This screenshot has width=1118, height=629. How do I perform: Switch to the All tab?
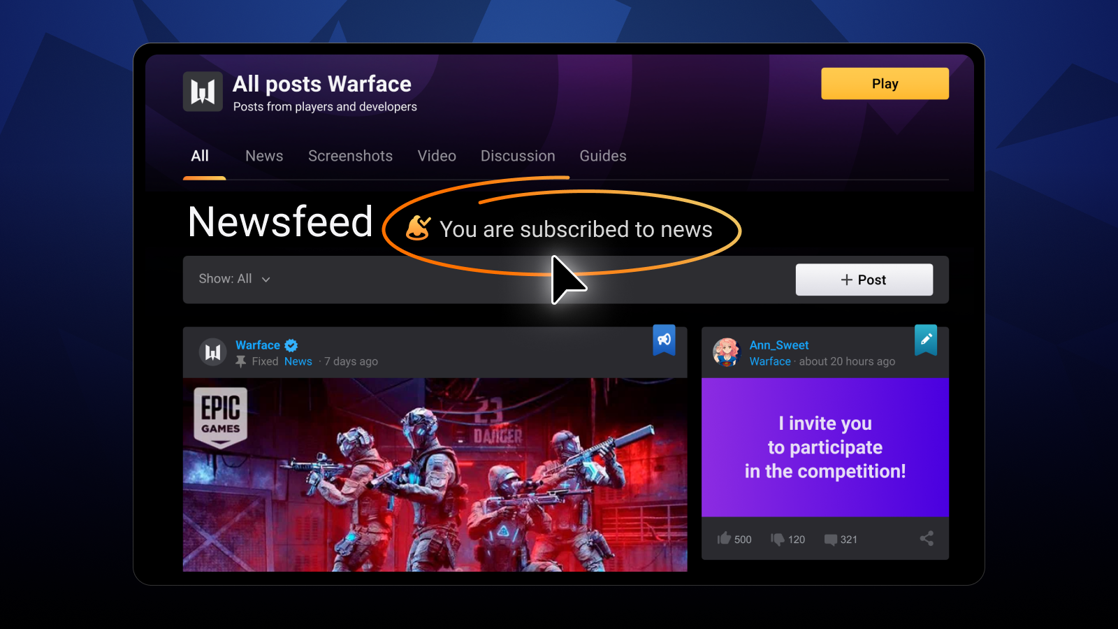(x=200, y=156)
